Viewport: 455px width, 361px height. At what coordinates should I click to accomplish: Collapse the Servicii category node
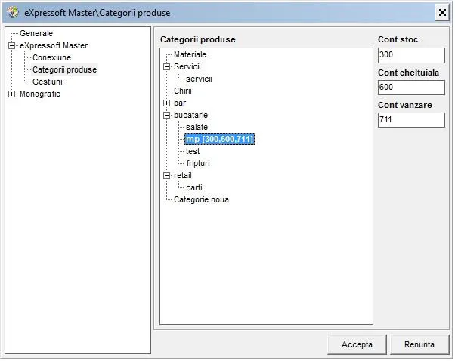click(167, 67)
